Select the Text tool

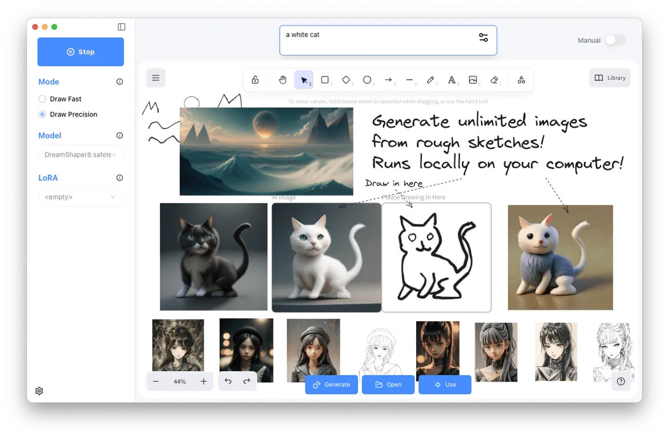click(x=452, y=79)
